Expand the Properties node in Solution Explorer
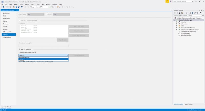Viewport: 205px width, 111px height. (x=177, y=22)
